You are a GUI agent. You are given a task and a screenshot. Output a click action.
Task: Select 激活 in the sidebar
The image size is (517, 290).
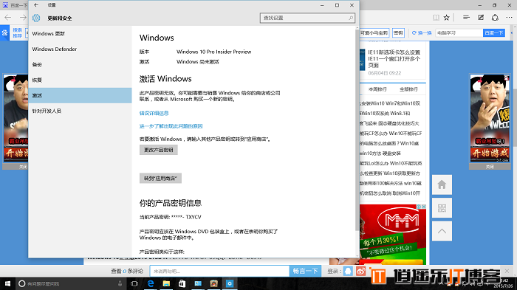pyautogui.click(x=80, y=96)
